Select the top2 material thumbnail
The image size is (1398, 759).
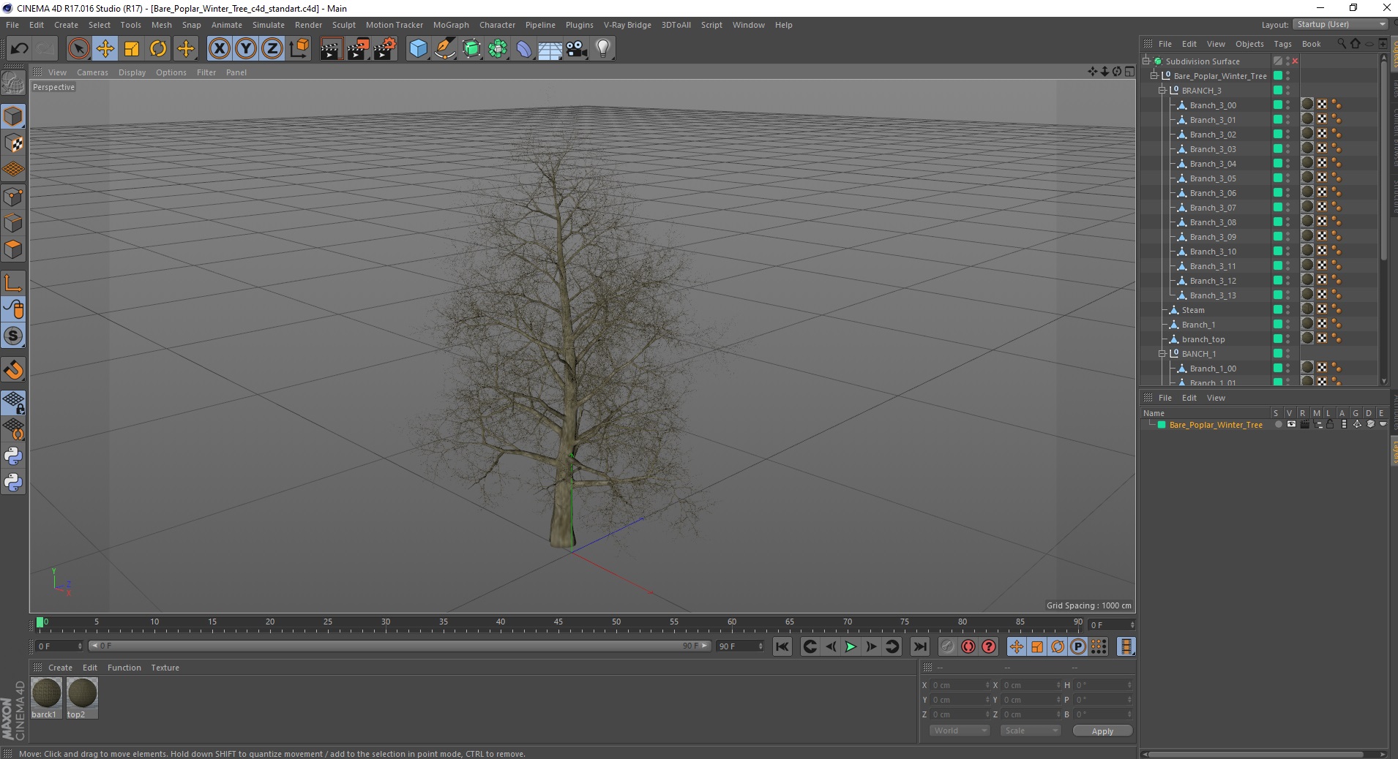82,698
